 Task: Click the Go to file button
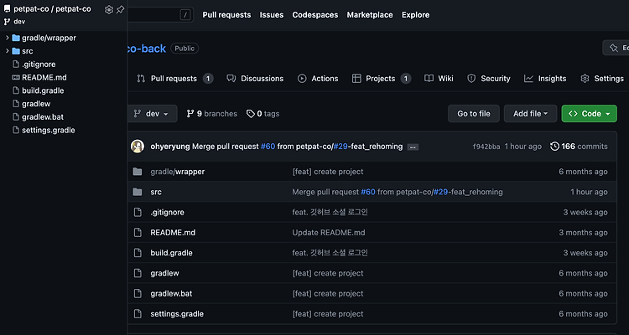(474, 114)
